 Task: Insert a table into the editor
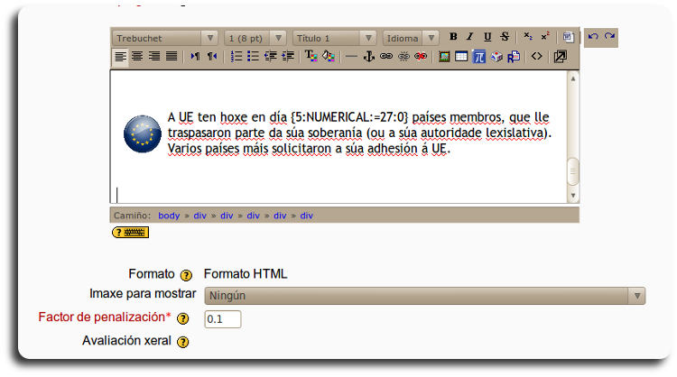[461, 56]
